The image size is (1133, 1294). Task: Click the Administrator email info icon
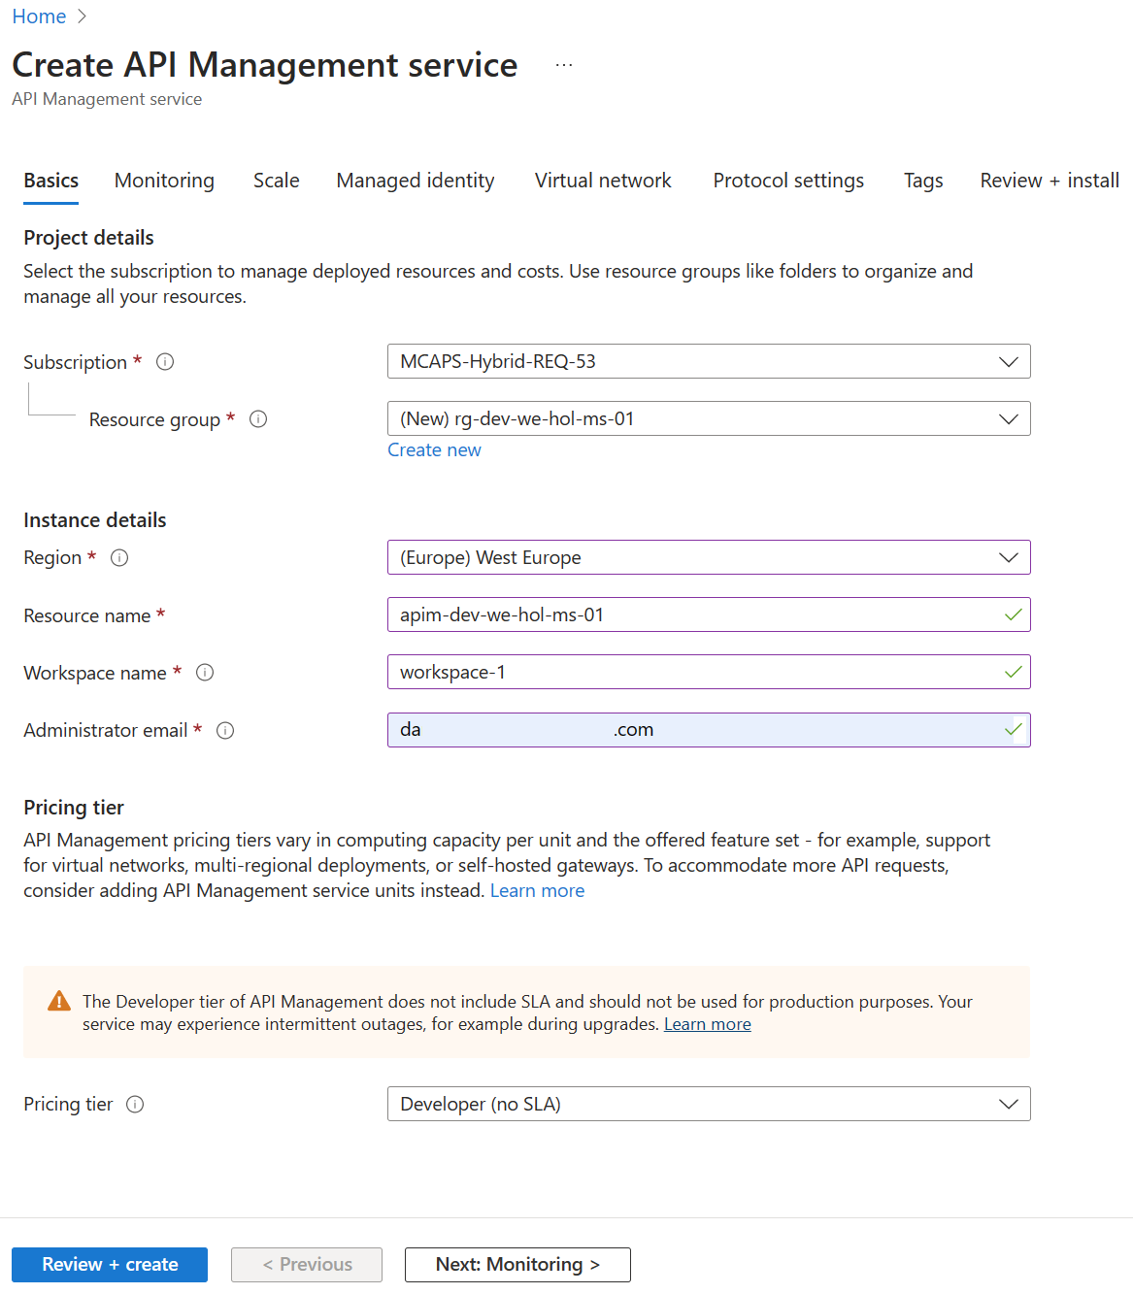pos(225,731)
